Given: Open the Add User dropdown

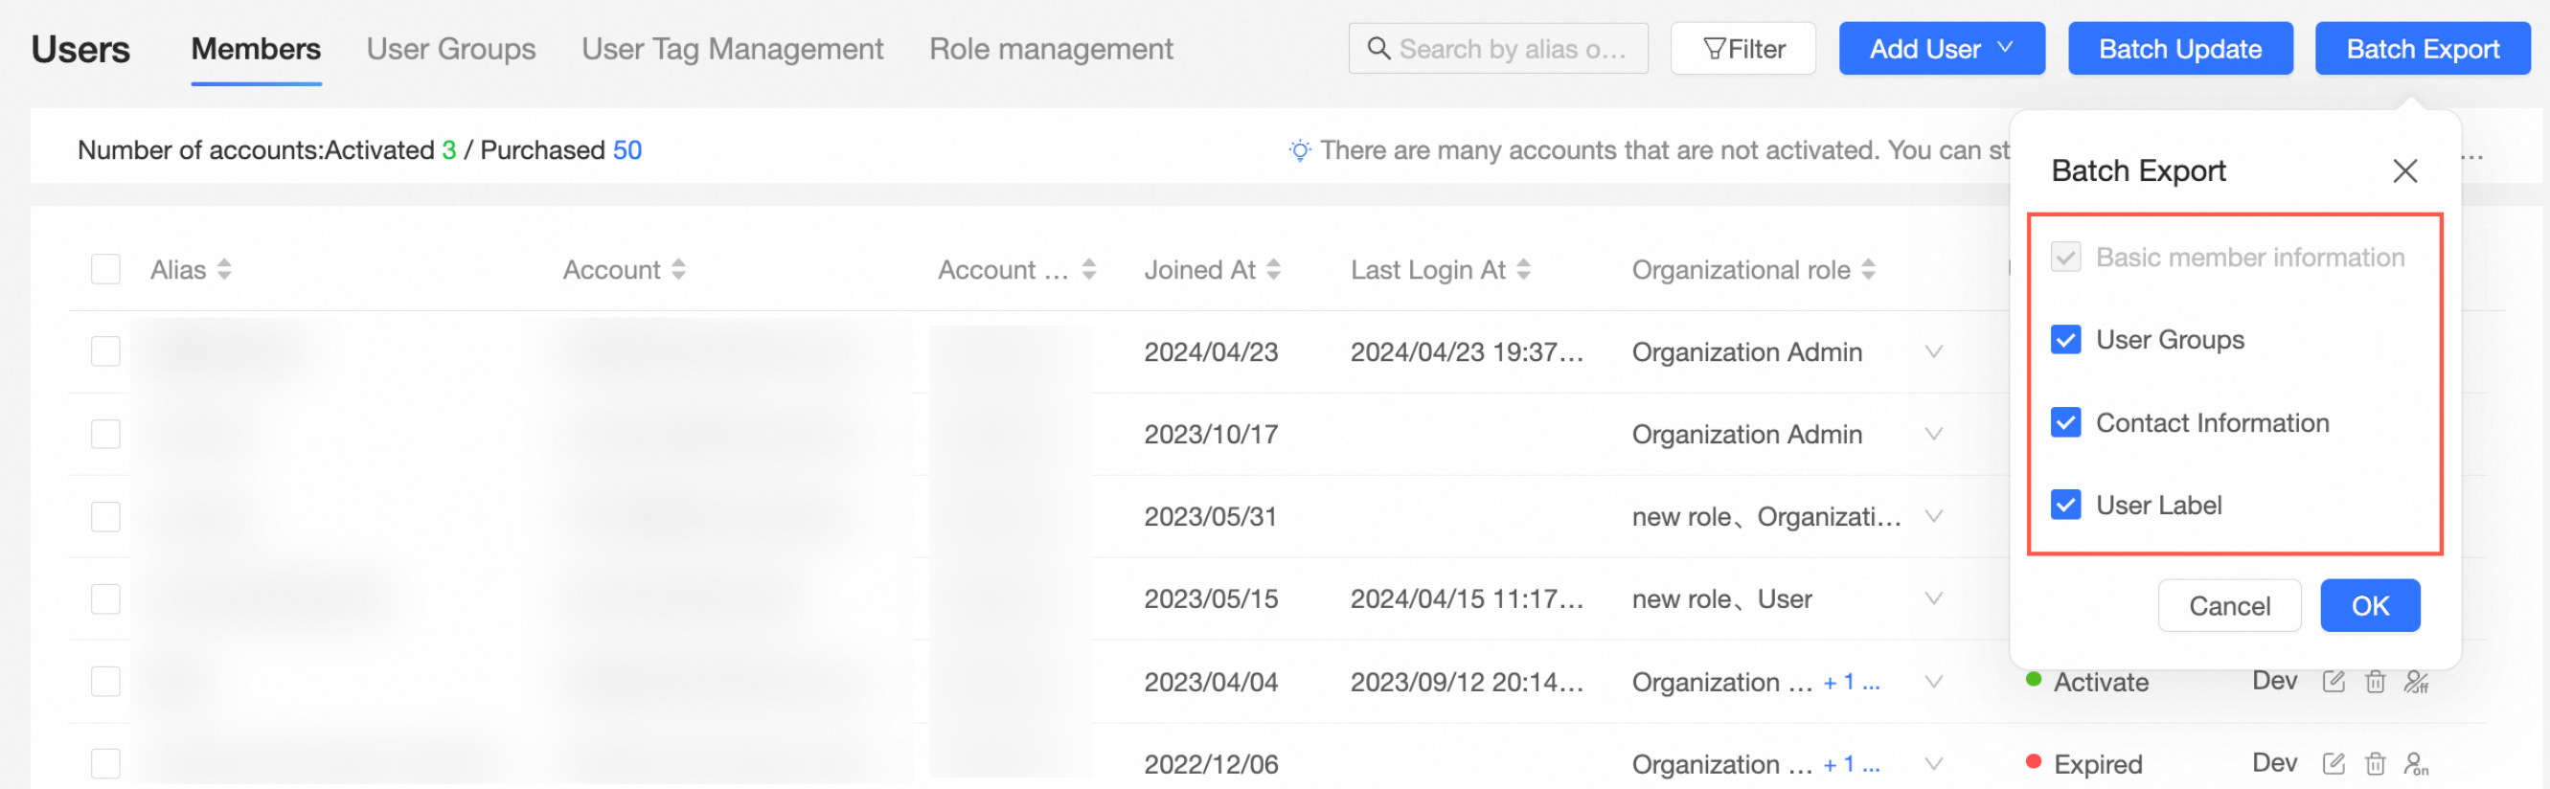Looking at the screenshot, I should coord(1941,49).
